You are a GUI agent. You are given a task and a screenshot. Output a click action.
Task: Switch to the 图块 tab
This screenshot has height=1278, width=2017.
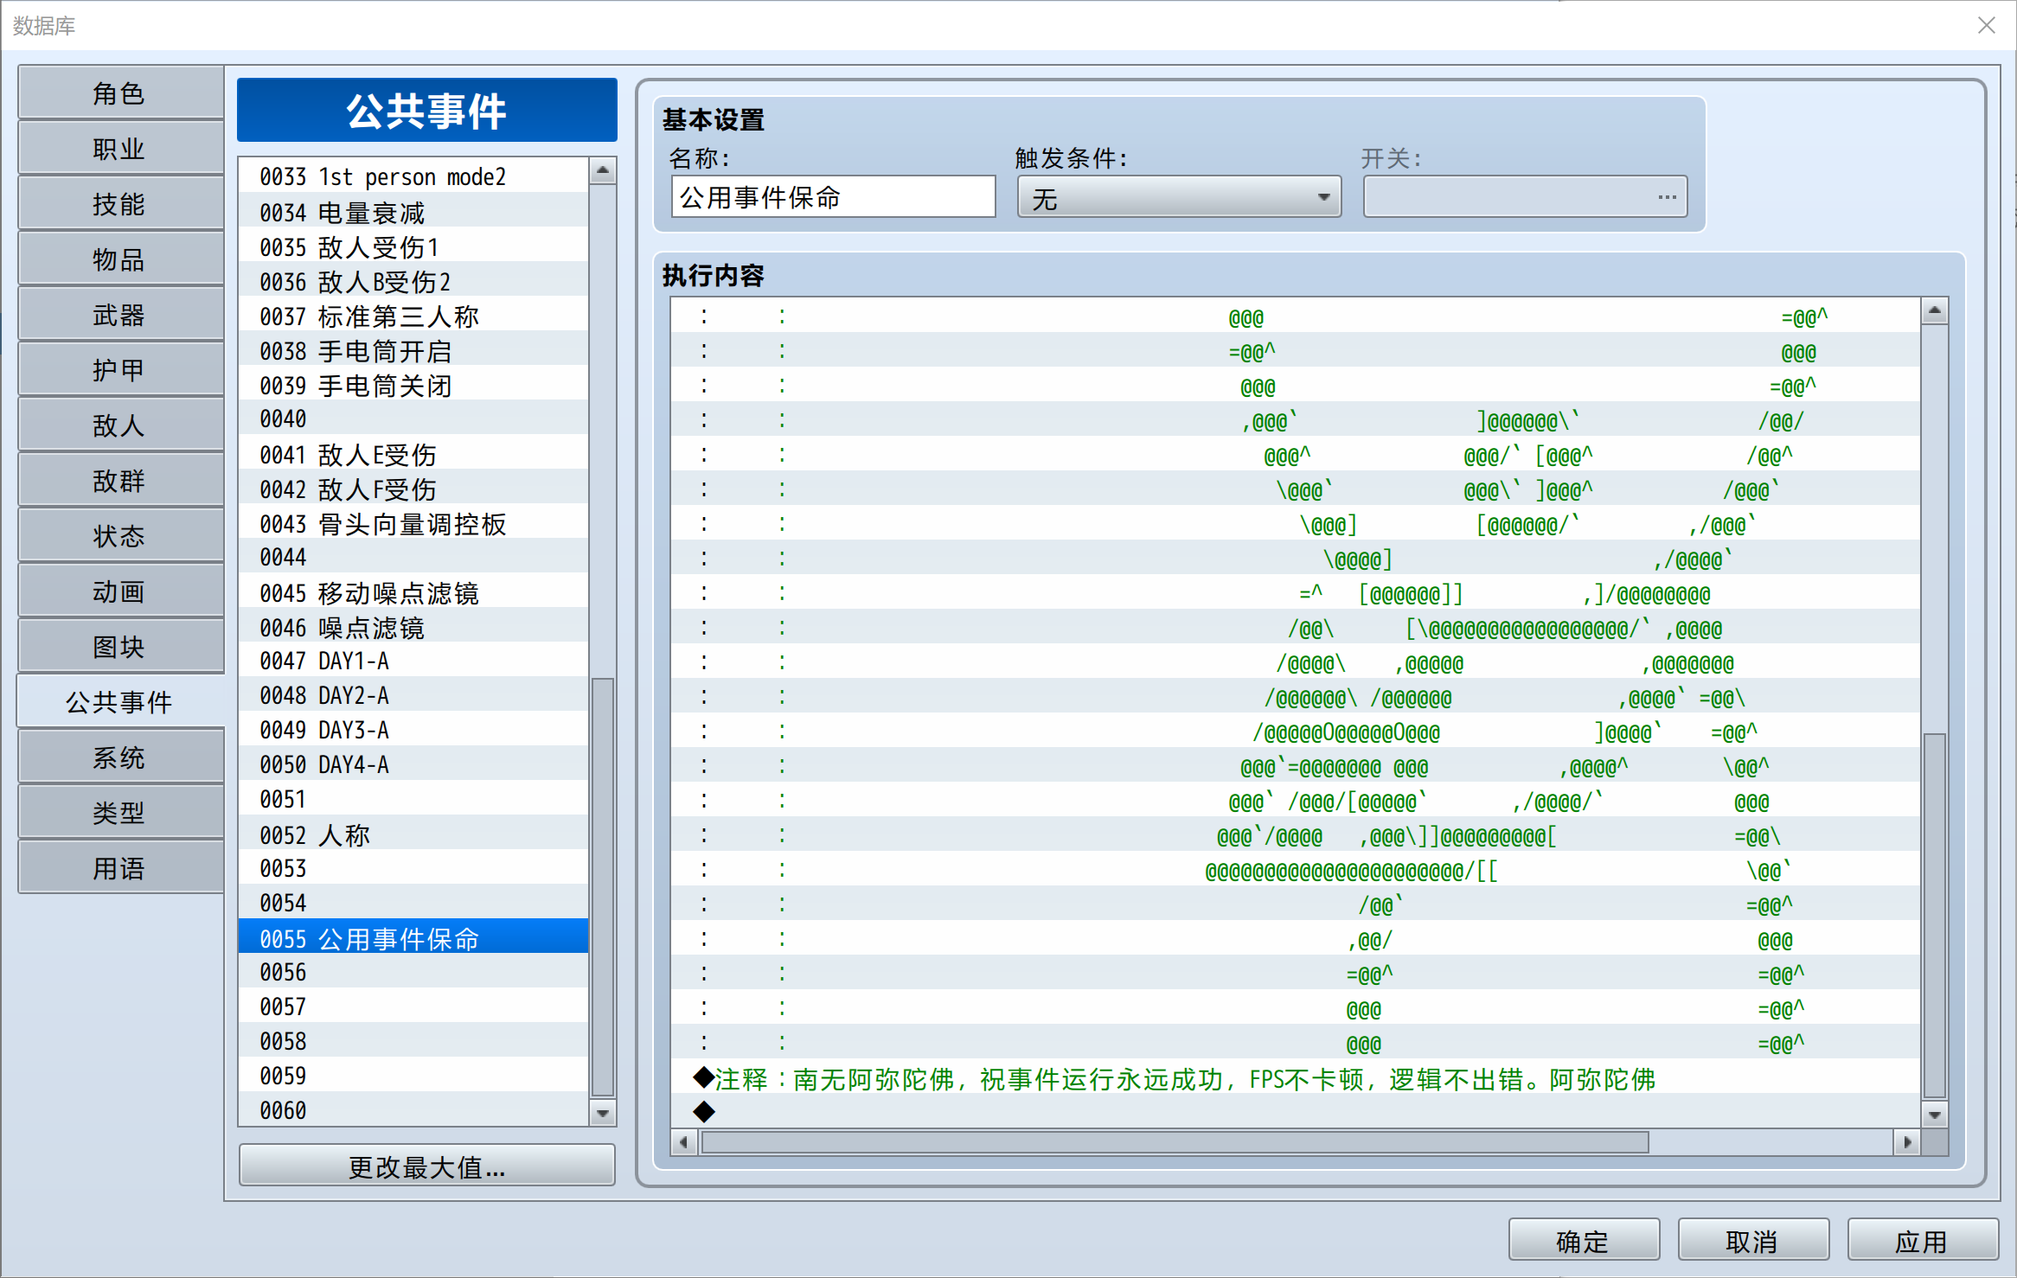[120, 647]
